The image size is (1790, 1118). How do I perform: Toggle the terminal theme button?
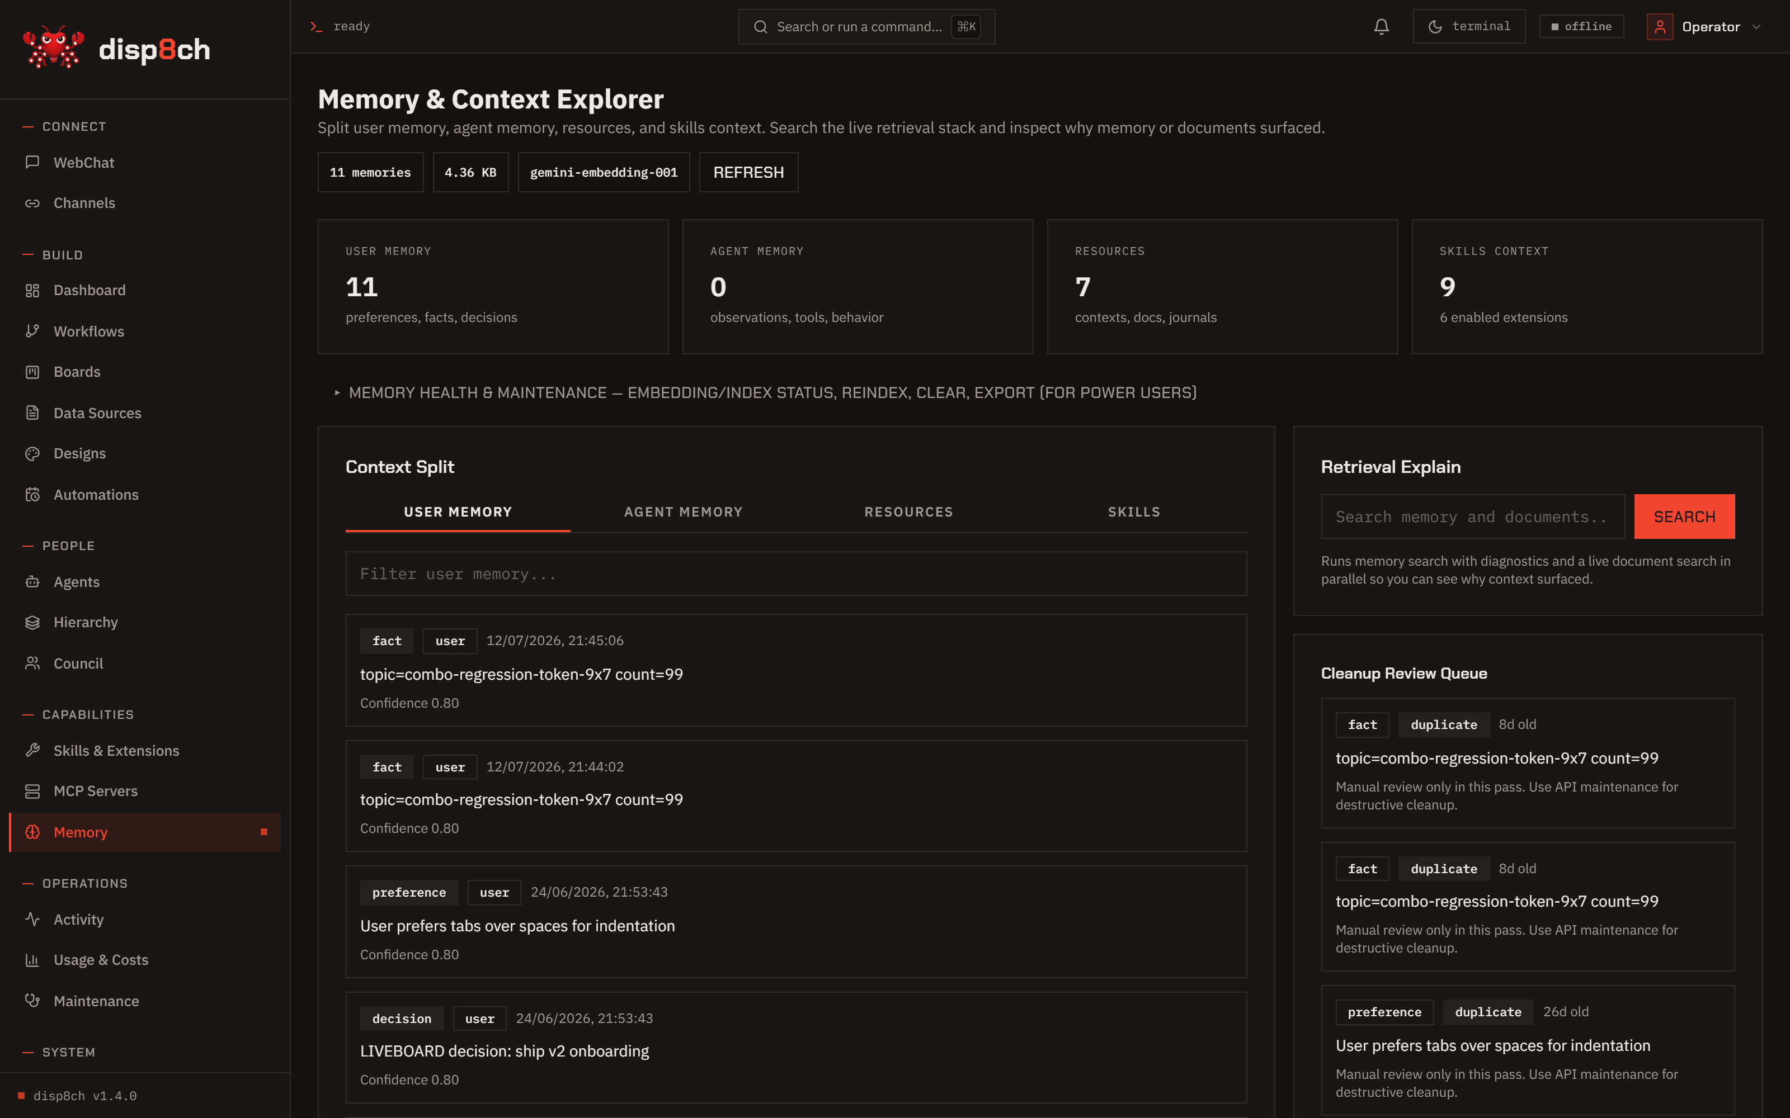[x=1468, y=27]
